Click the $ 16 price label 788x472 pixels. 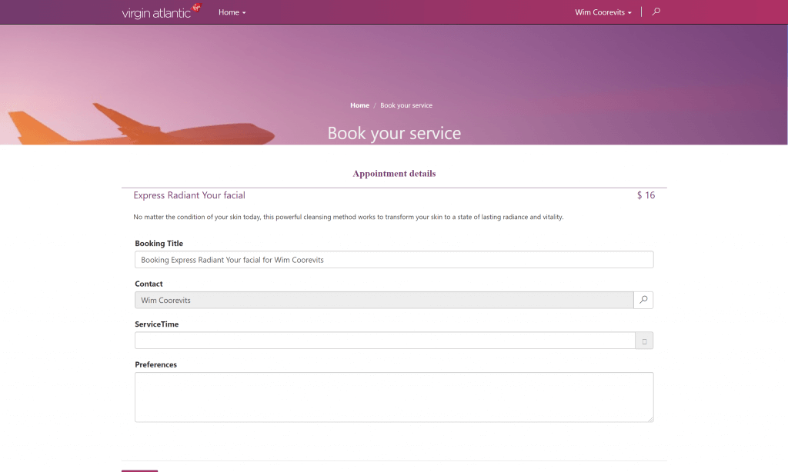(646, 195)
